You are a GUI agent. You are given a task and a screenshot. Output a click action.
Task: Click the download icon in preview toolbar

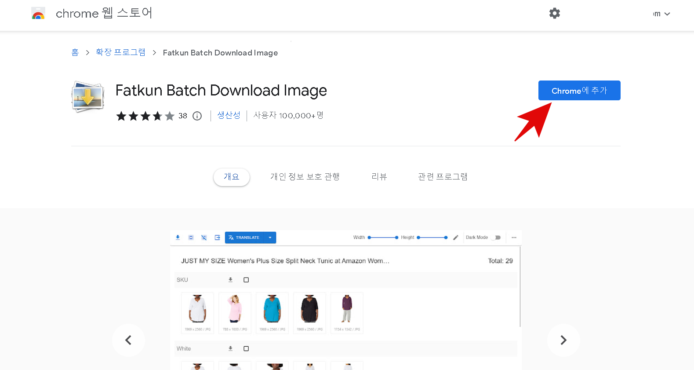[x=178, y=238]
